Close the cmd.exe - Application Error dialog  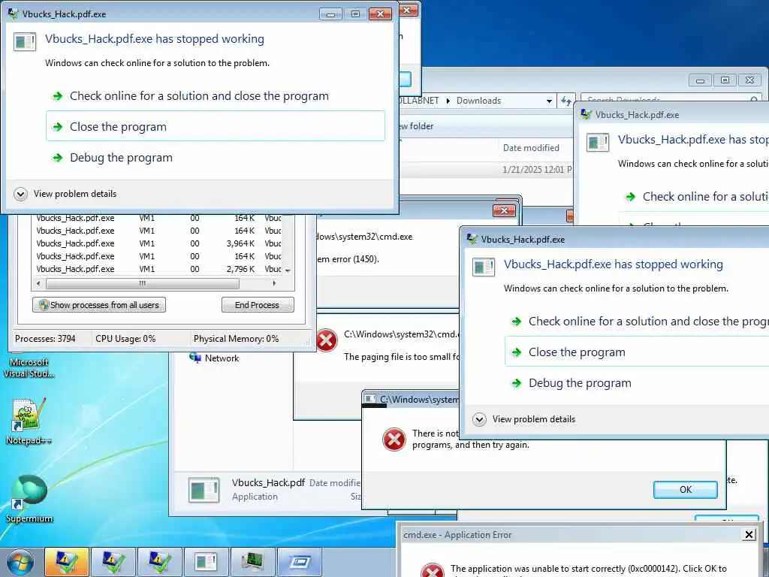click(749, 535)
